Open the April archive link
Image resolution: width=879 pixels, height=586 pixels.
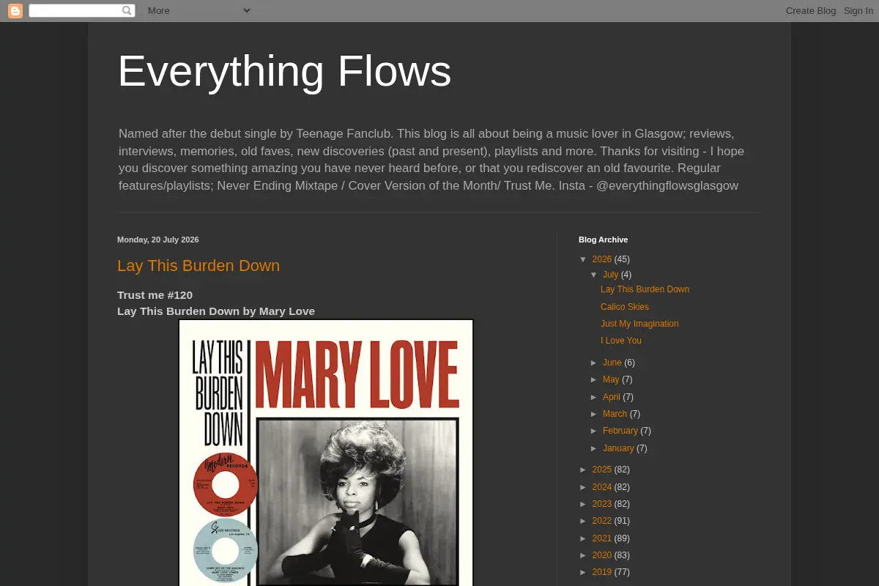(612, 397)
